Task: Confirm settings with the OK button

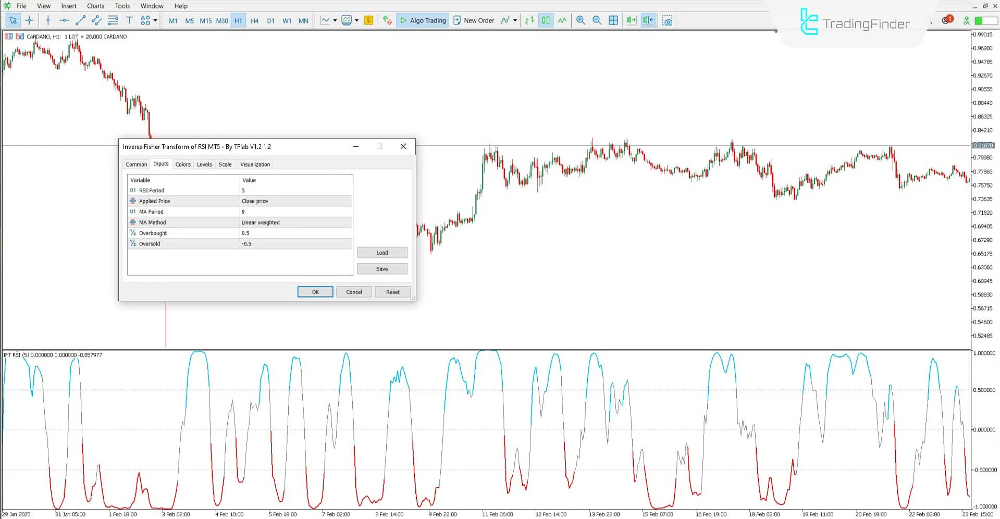Action: pyautogui.click(x=315, y=292)
